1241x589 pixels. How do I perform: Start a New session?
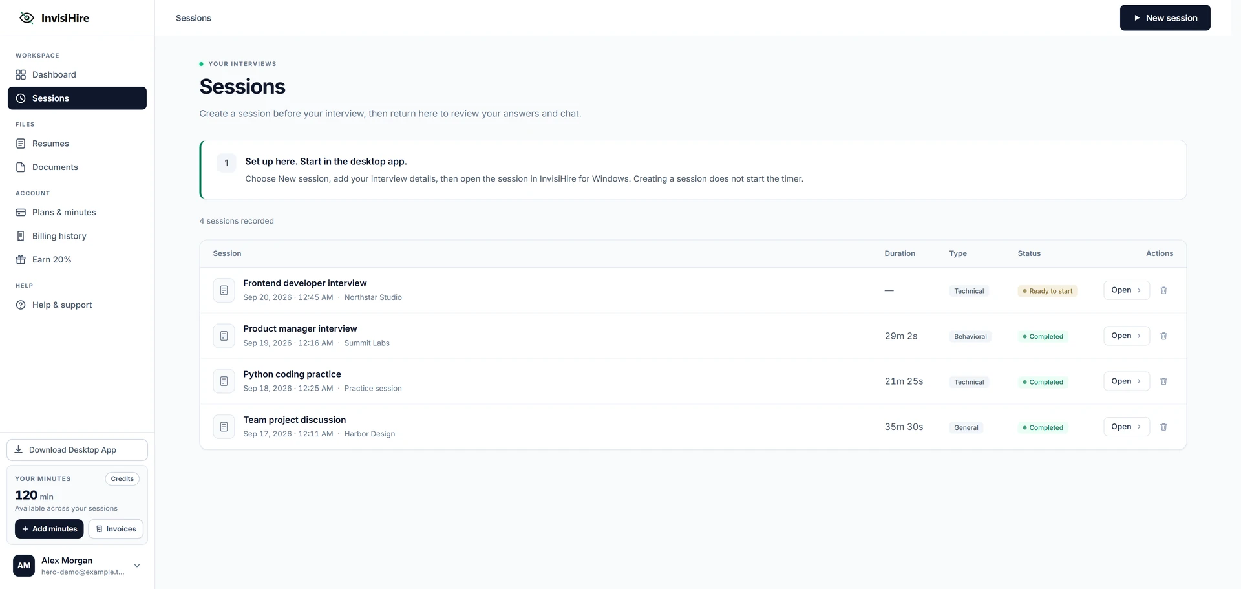tap(1165, 18)
